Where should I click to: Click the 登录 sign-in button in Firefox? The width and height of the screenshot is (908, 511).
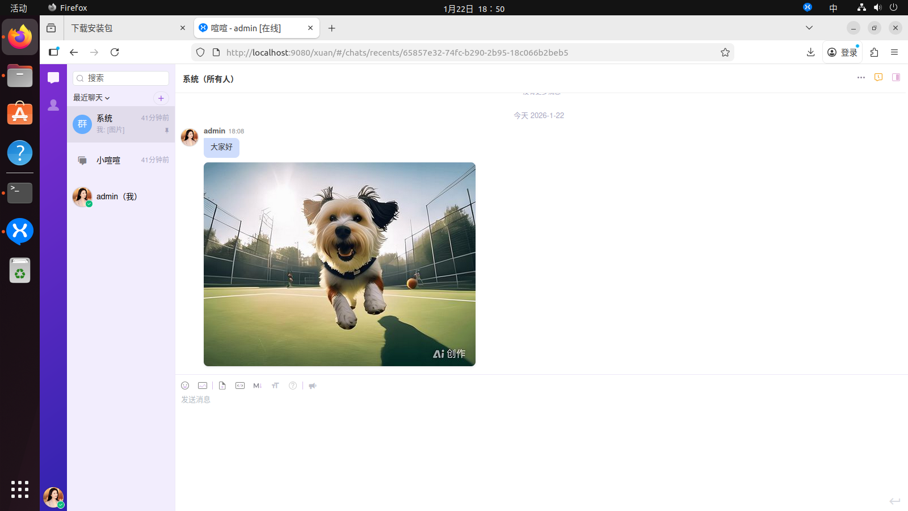pos(843,52)
